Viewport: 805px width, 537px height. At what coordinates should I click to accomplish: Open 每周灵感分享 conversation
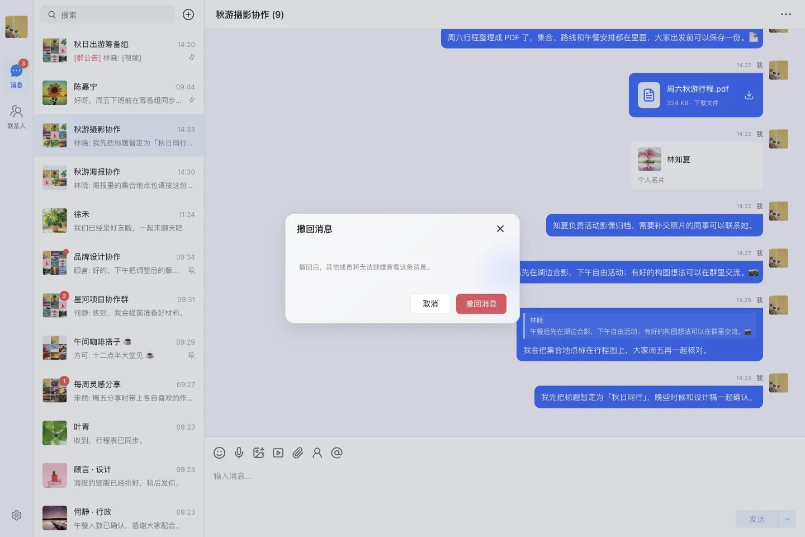point(119,390)
